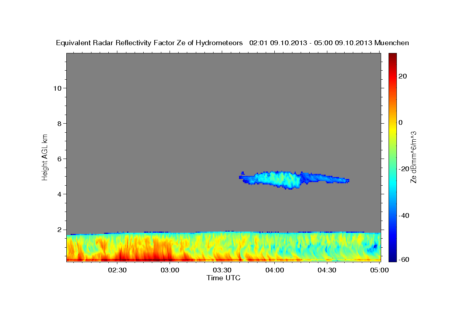Image resolution: width=471 pixels, height=314 pixels.
Task: Click the 03:00 time tick label
Action: tap(170, 270)
